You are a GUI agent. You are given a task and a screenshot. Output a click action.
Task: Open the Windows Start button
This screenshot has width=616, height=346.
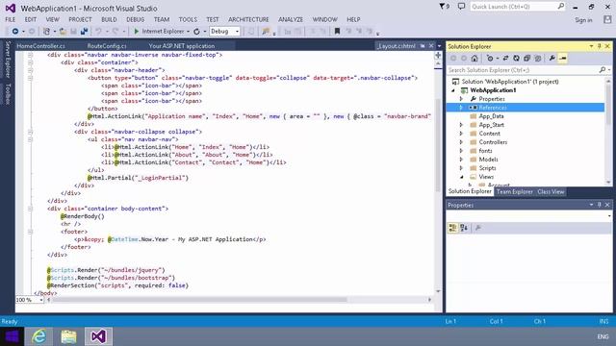coord(12,336)
